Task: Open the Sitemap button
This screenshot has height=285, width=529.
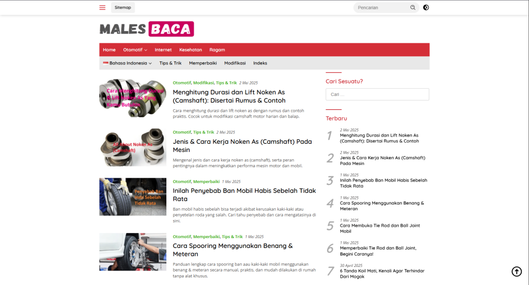Action: coord(123,8)
